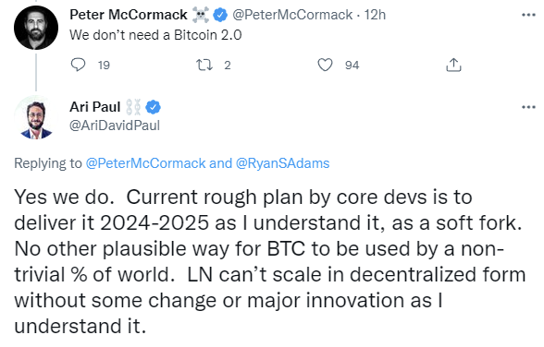This screenshot has height=347, width=544.
Task: Click Peter McCormack's blue verified badge
Action: coord(219,15)
